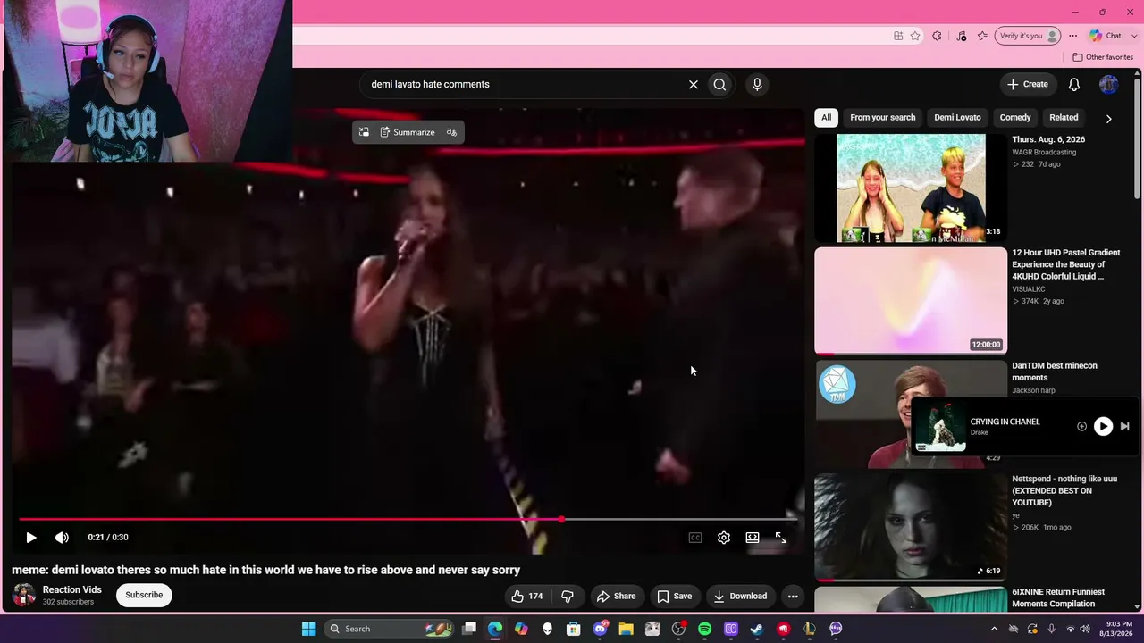Viewport: 1144px width, 643px height.
Task: Click the Summarize button over the video
Action: coord(408,132)
